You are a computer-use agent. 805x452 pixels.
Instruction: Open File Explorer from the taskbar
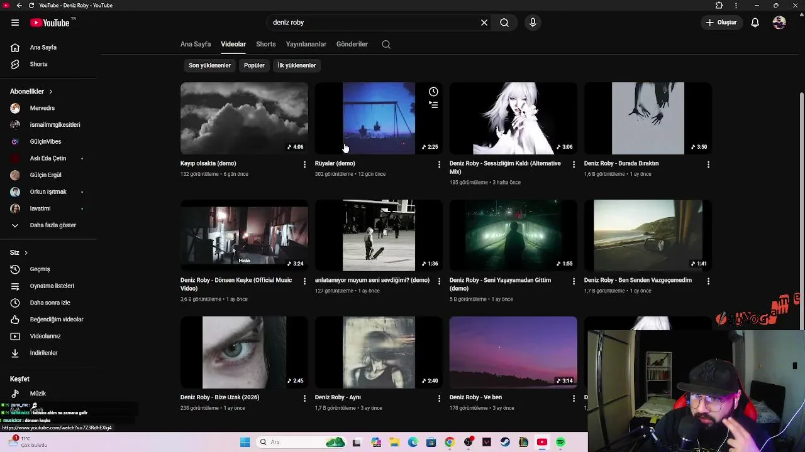[x=394, y=442]
